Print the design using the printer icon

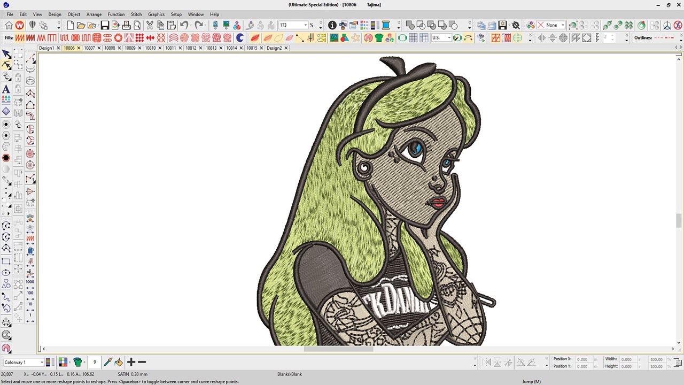pos(126,25)
